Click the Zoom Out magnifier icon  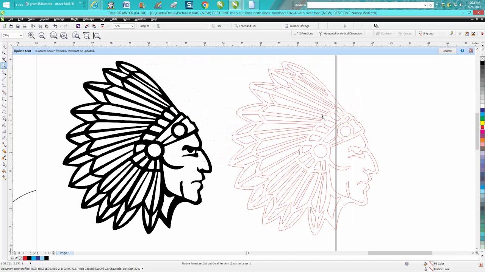[x=42, y=36]
